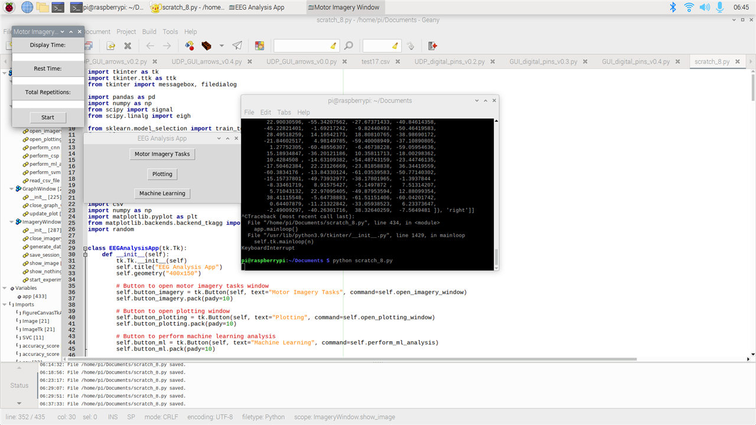Run the script with the paper-plane icon
The width and height of the screenshot is (756, 425).
[237, 45]
